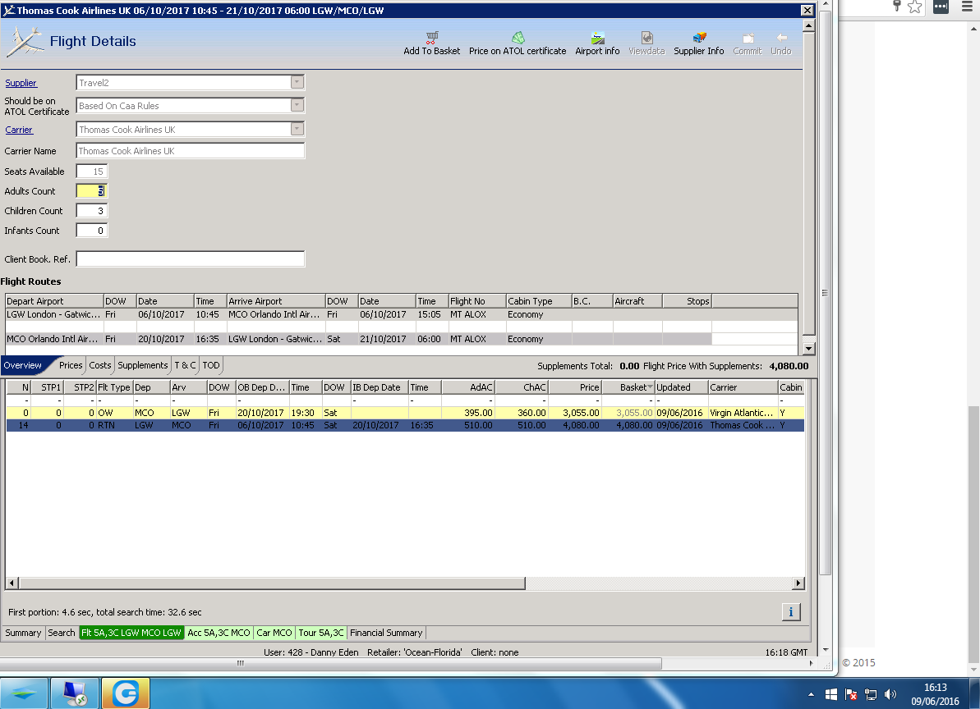Click the Carrier link label

pyautogui.click(x=19, y=130)
